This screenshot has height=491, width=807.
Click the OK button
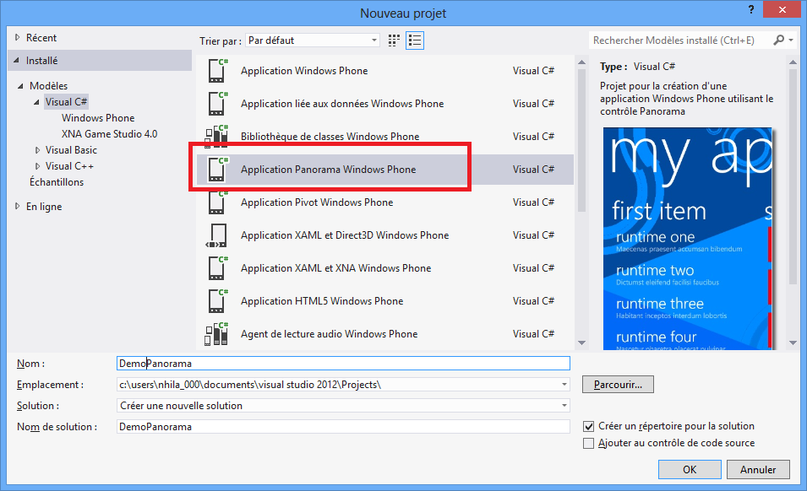tap(690, 470)
